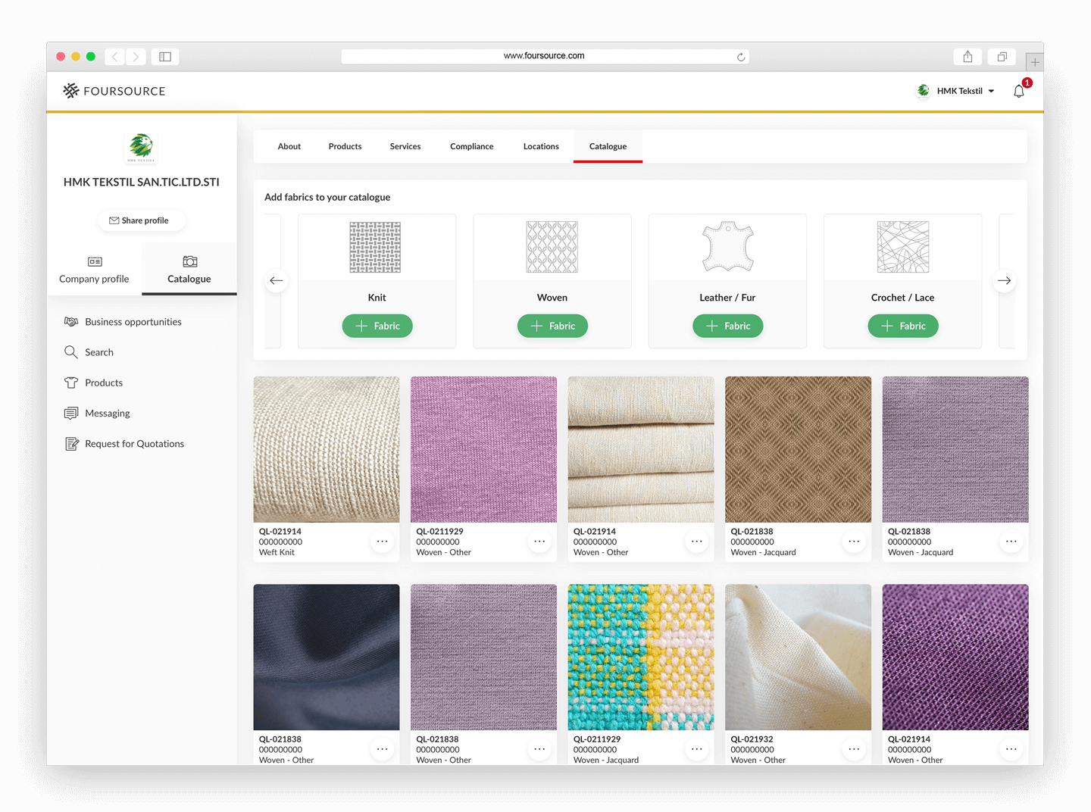Click the Share profile button
The width and height of the screenshot is (1091, 812).
click(x=142, y=220)
